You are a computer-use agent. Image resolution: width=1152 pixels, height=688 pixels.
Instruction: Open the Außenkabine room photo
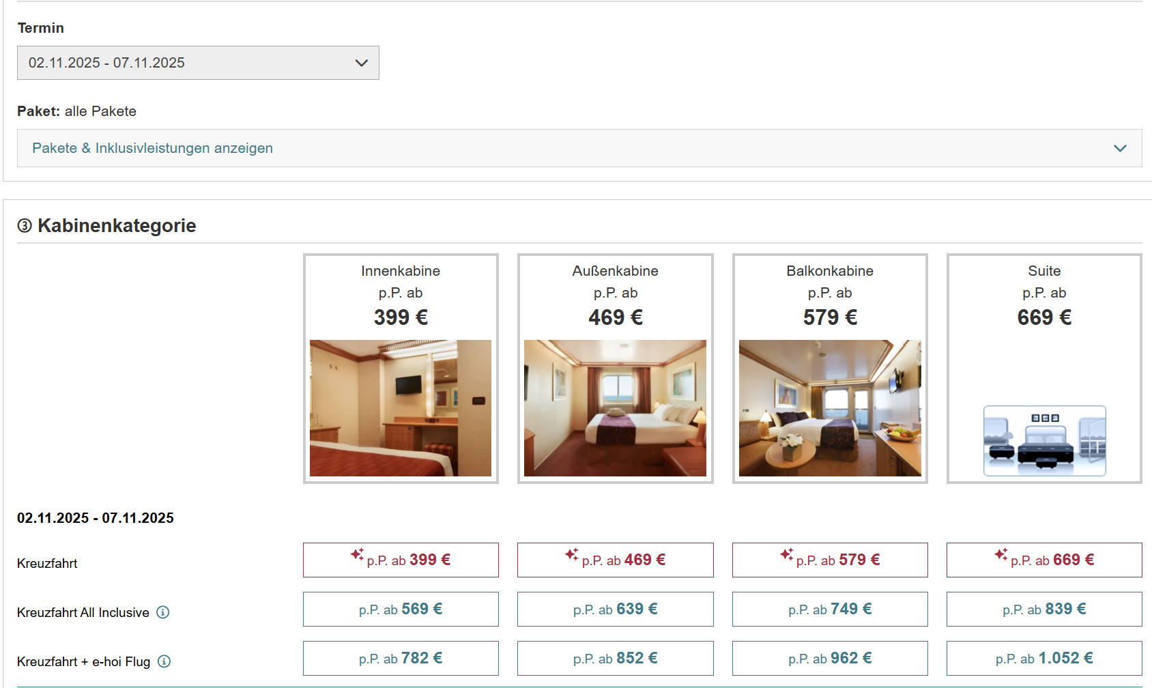click(616, 408)
